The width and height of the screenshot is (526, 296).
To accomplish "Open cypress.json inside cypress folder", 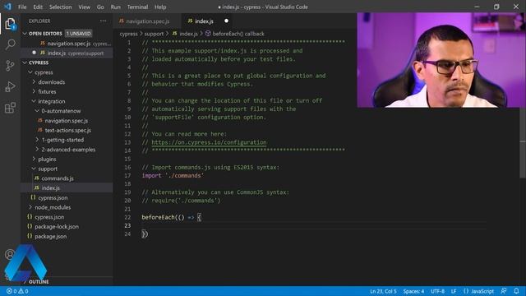I will click(53, 197).
